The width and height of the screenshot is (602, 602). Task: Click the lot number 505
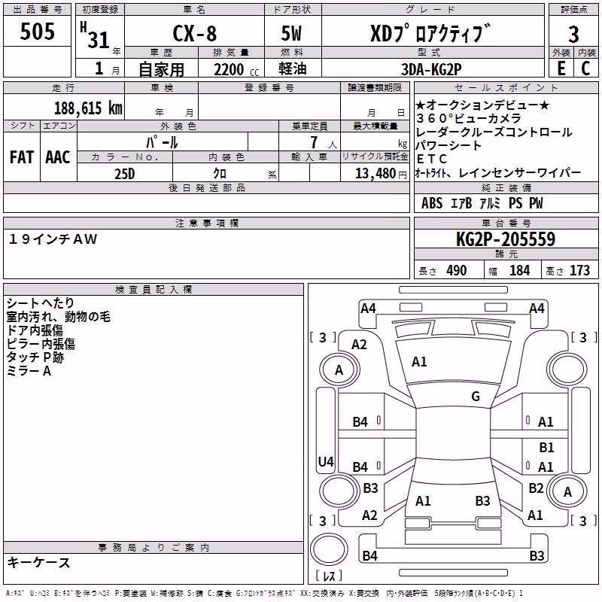[x=37, y=32]
